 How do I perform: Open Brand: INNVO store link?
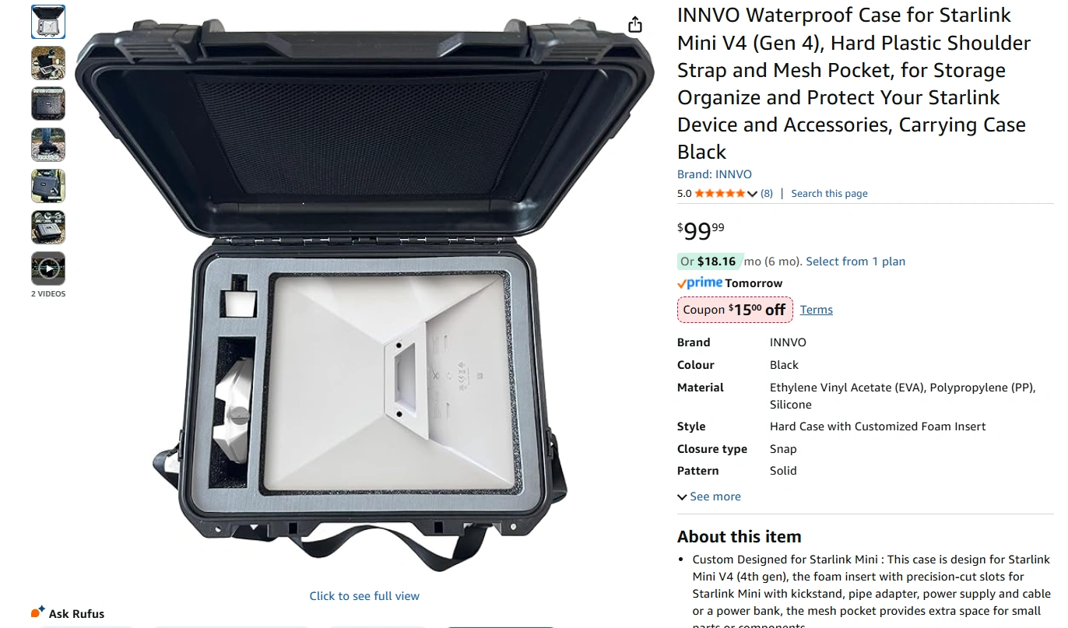click(x=715, y=174)
